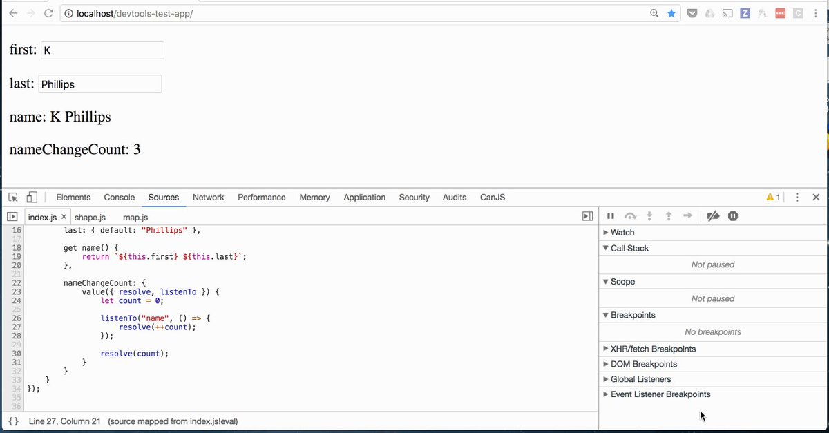Image resolution: width=829 pixels, height=433 pixels.
Task: Step out of current function
Action: (x=669, y=216)
